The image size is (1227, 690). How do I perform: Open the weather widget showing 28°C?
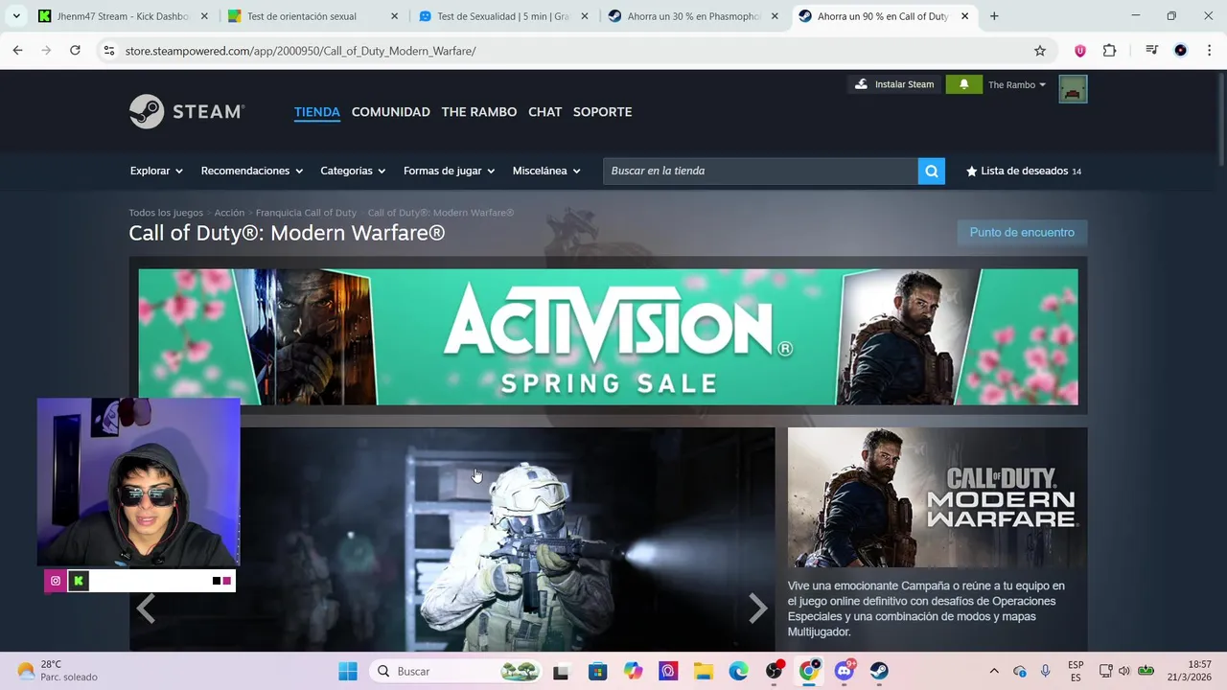[58, 671]
